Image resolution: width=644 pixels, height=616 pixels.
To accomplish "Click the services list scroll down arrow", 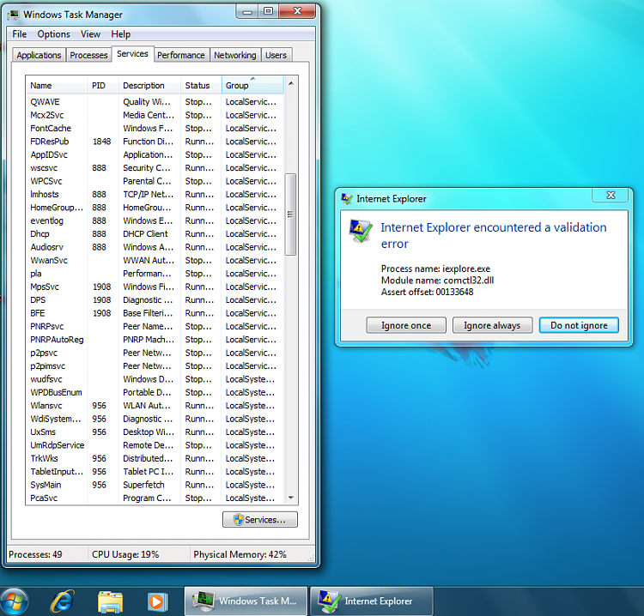I will coord(291,498).
